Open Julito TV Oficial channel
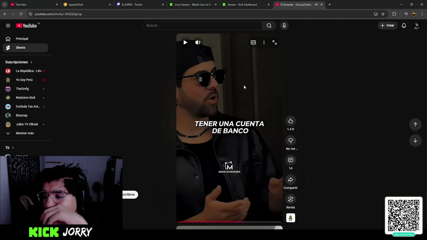Viewport: 427px width, 240px height. [25, 124]
